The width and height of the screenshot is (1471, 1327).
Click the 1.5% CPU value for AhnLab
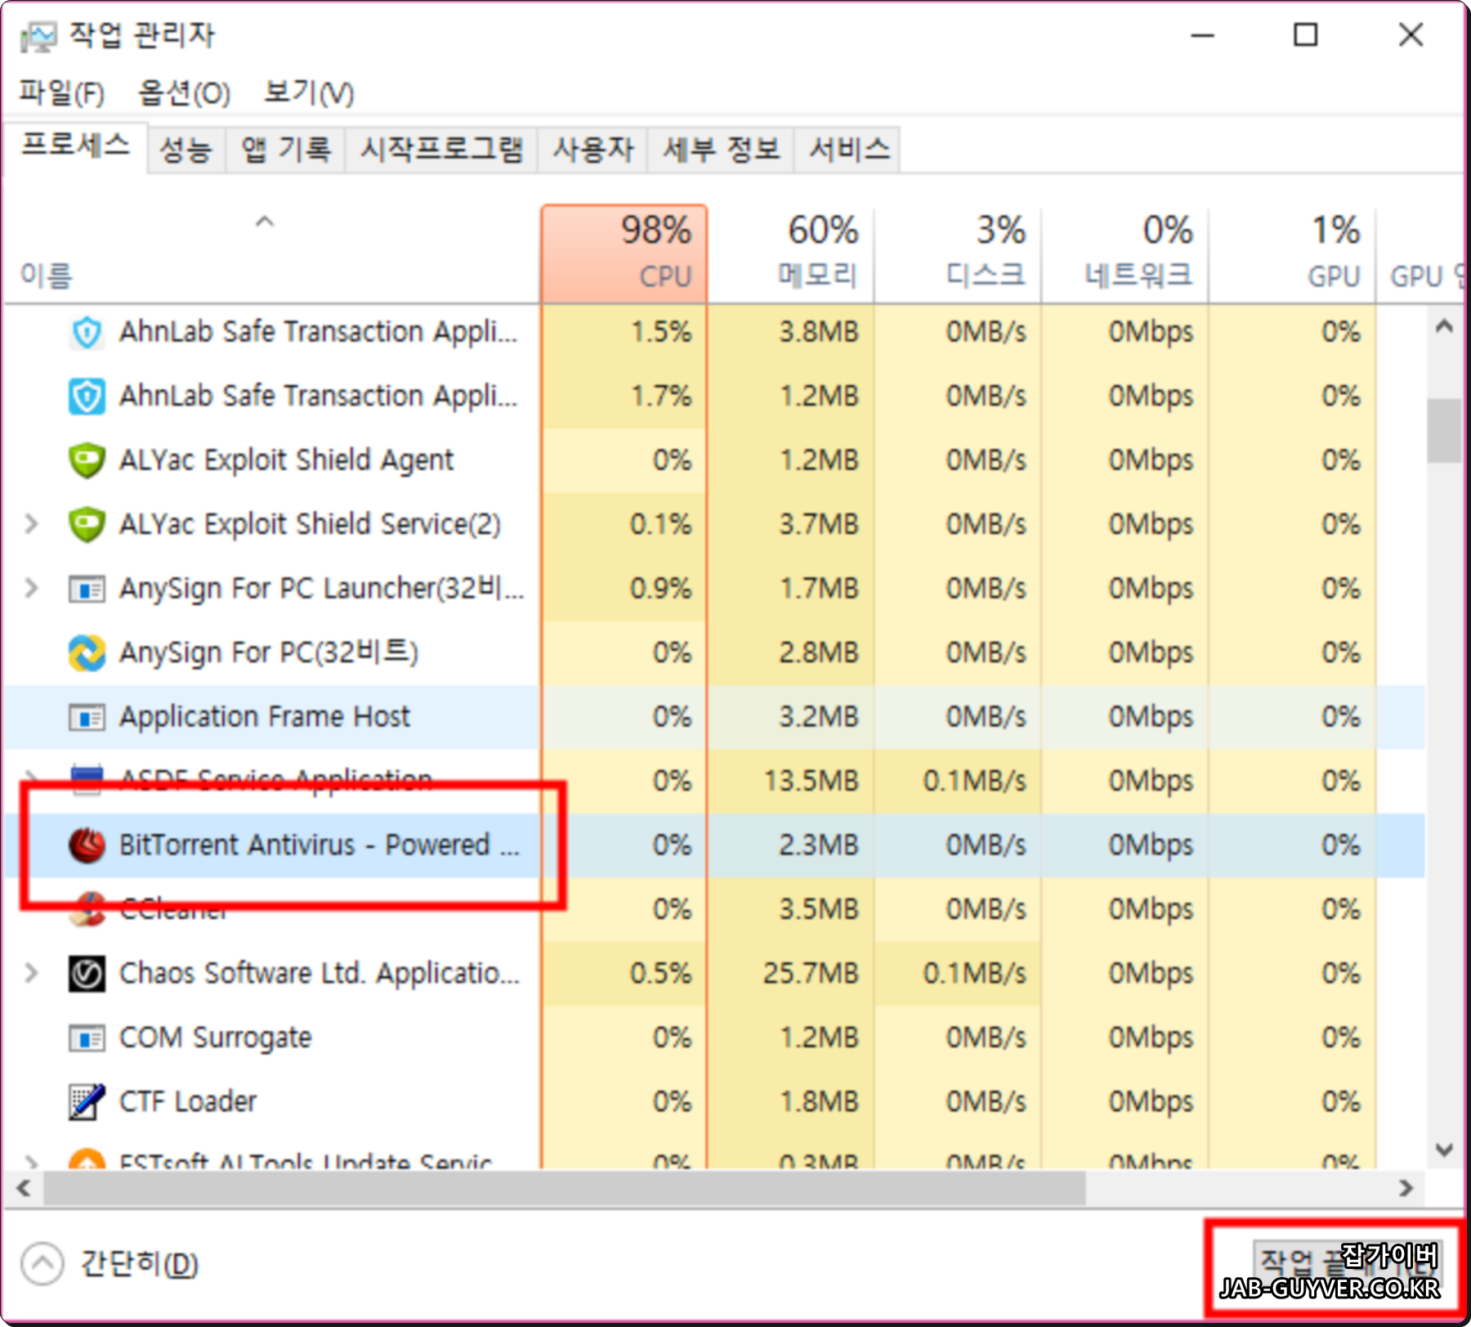click(x=660, y=332)
